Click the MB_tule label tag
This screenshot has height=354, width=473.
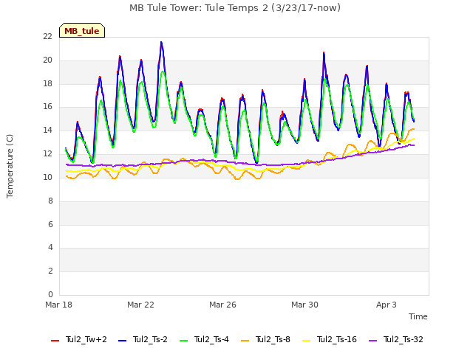[82, 31]
